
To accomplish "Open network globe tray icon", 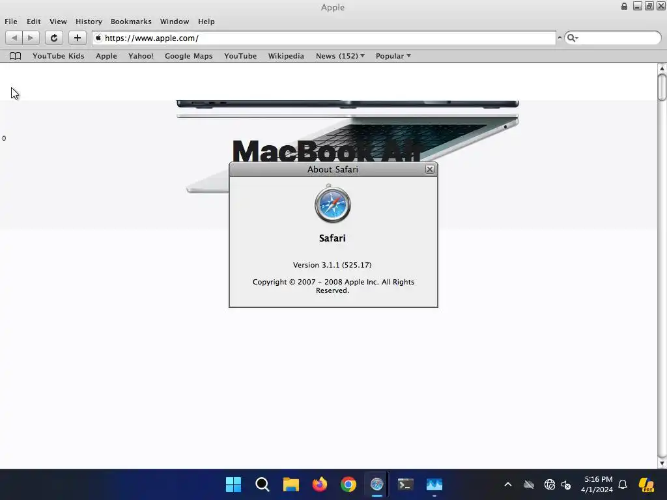I will (549, 484).
